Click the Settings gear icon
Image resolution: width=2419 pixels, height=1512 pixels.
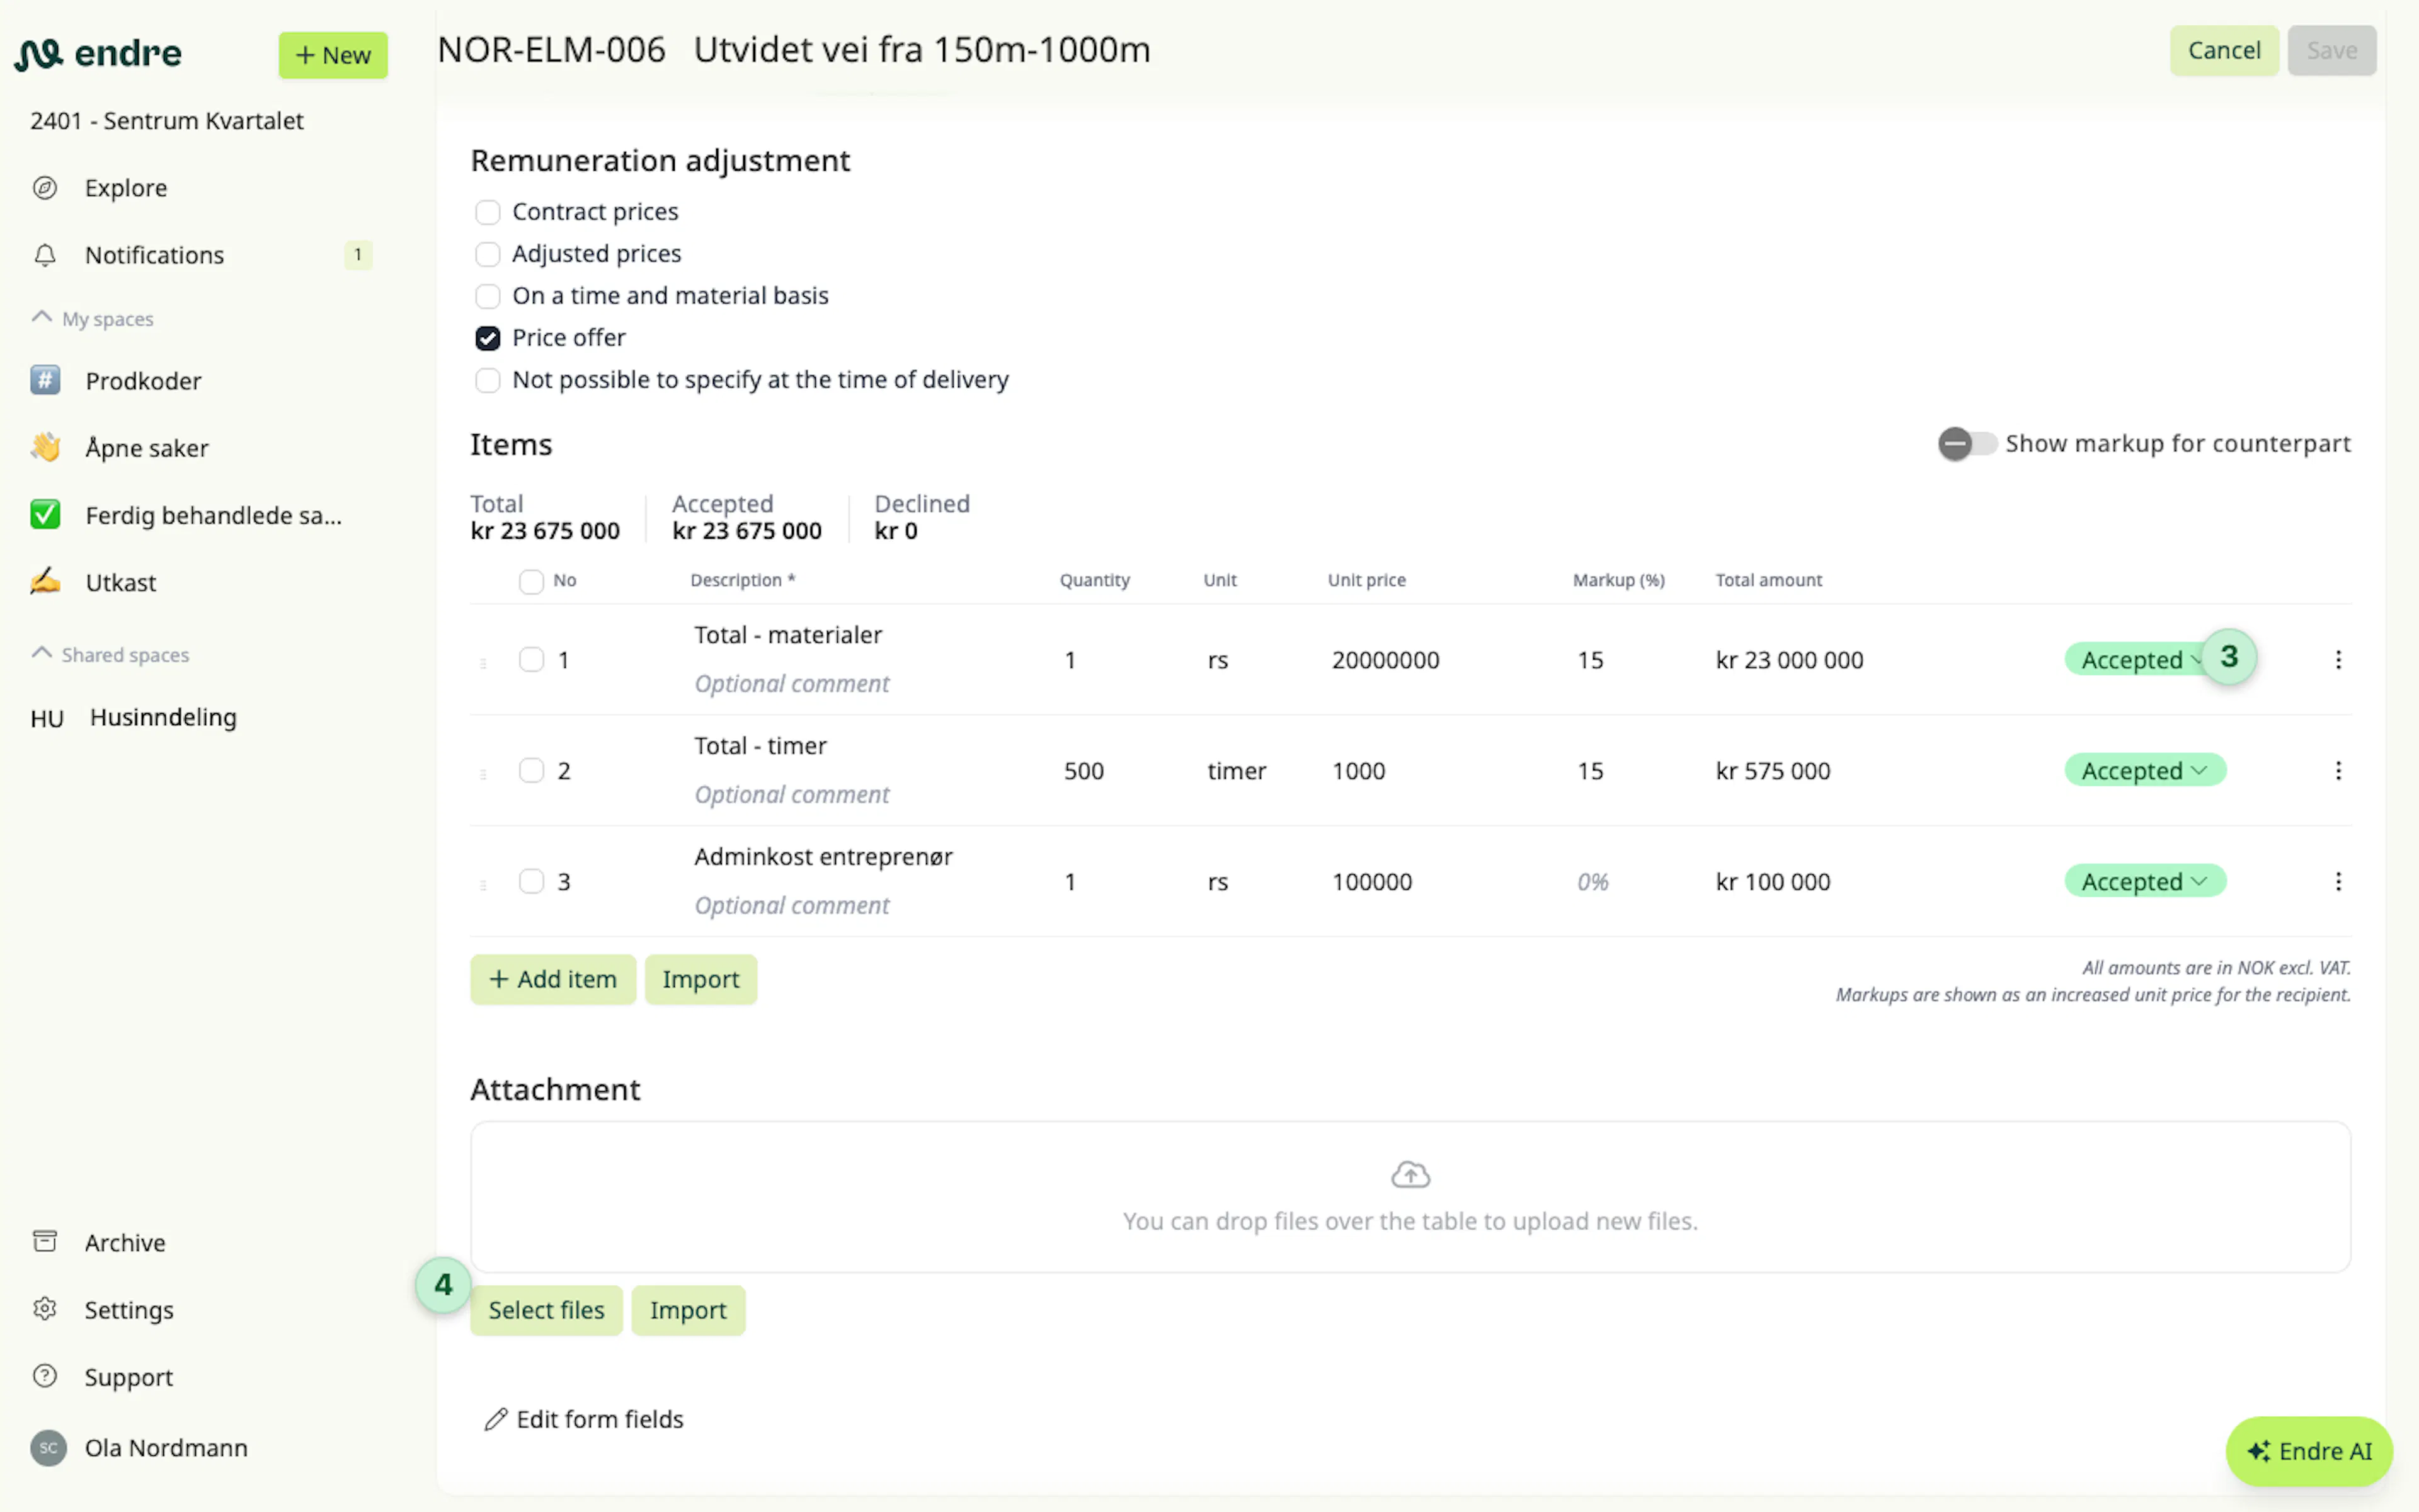45,1309
